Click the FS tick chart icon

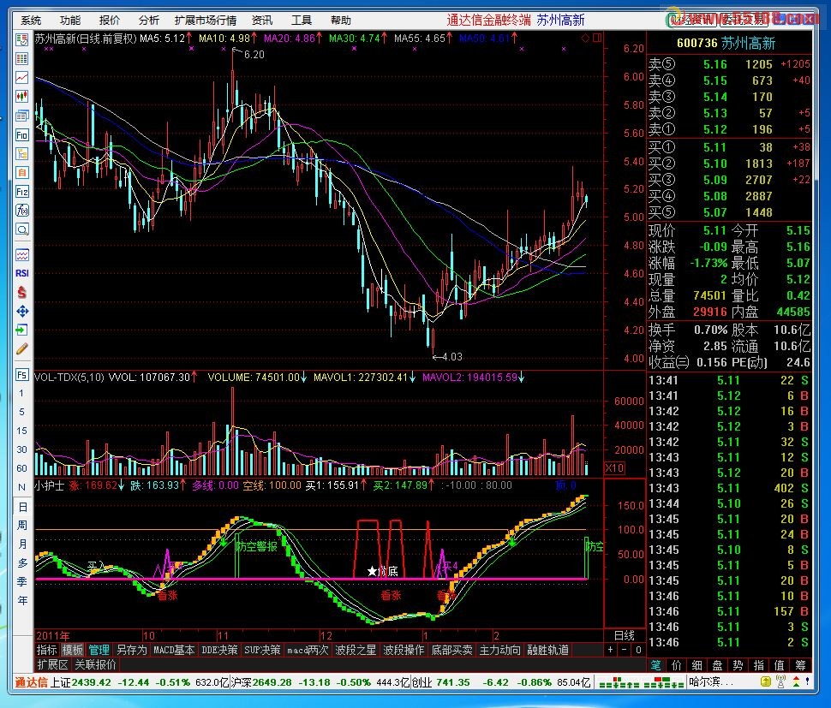pyautogui.click(x=21, y=375)
